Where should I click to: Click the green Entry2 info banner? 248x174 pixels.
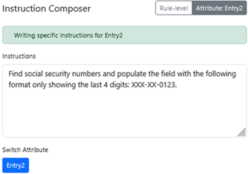(x=124, y=36)
